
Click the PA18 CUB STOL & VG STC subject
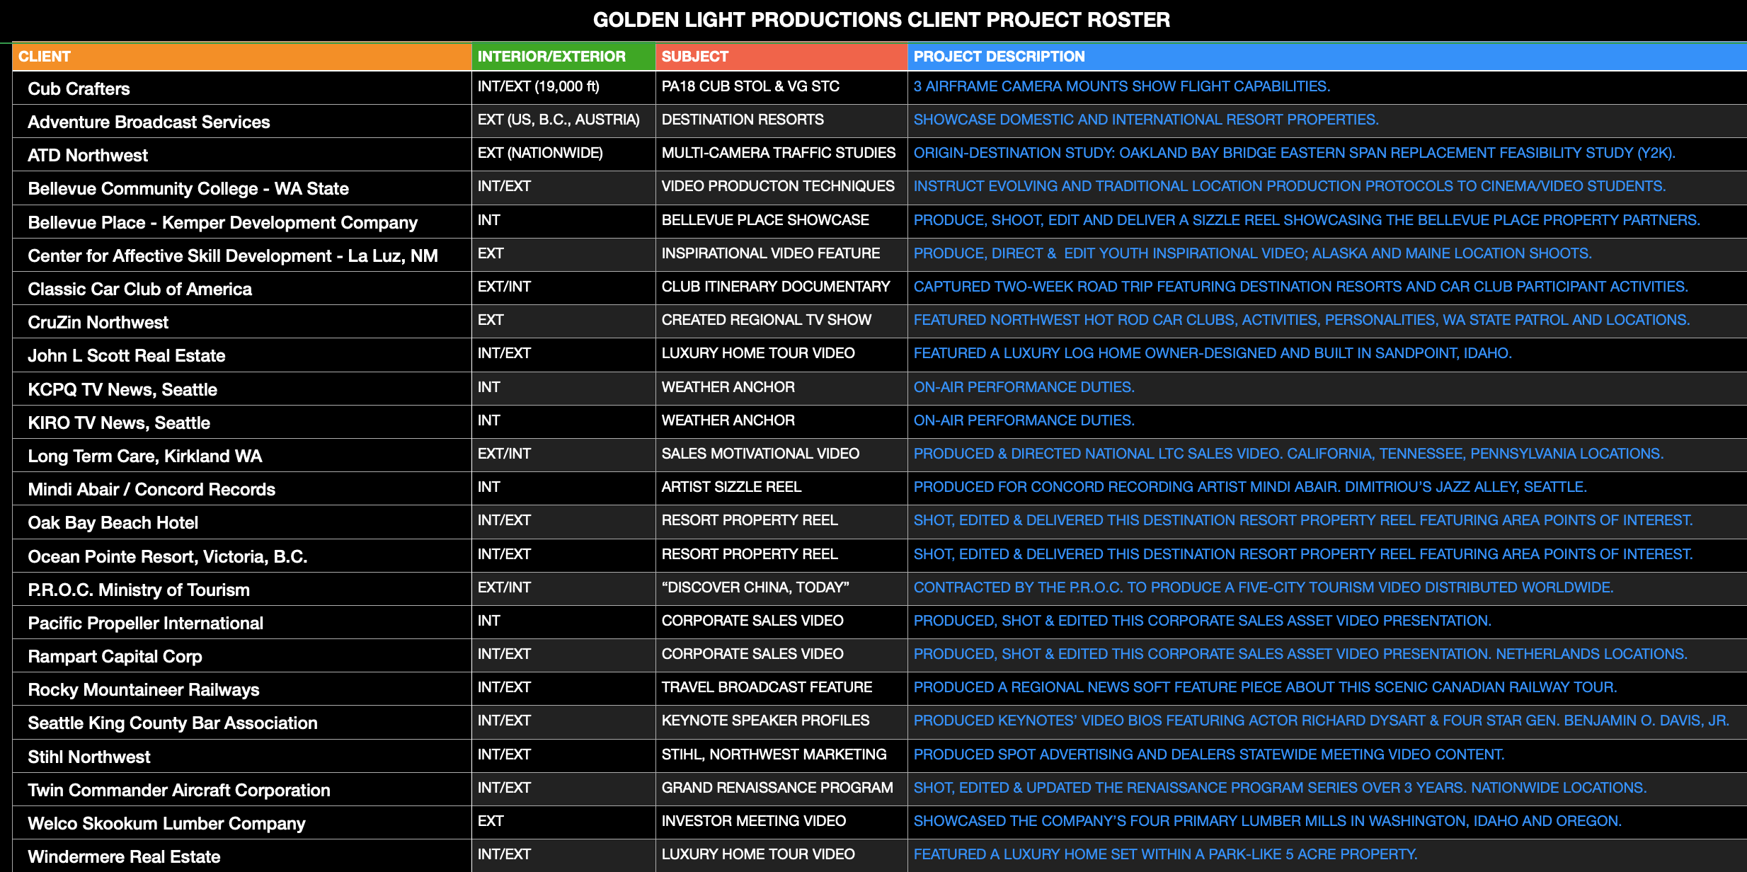[x=750, y=86]
